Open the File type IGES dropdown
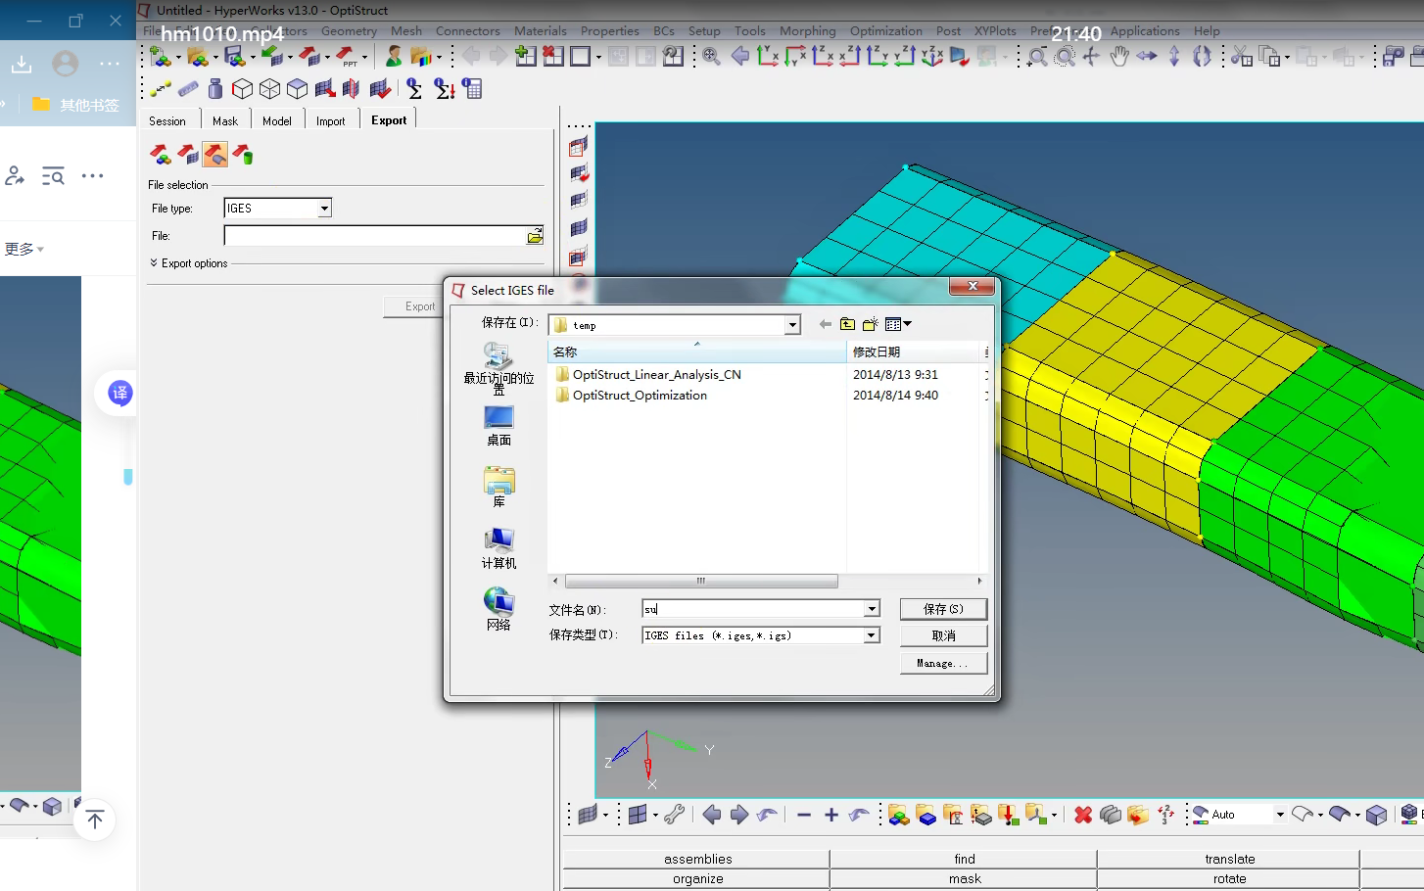Viewport: 1424px width, 891px height. 323,208
